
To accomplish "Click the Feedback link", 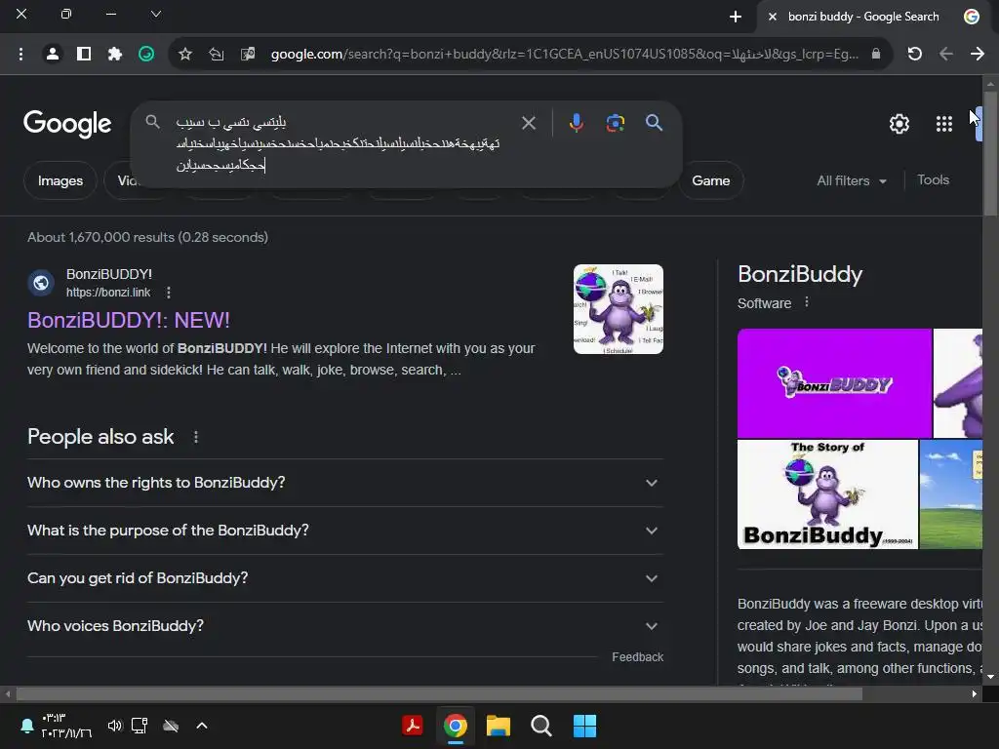I will [637, 656].
